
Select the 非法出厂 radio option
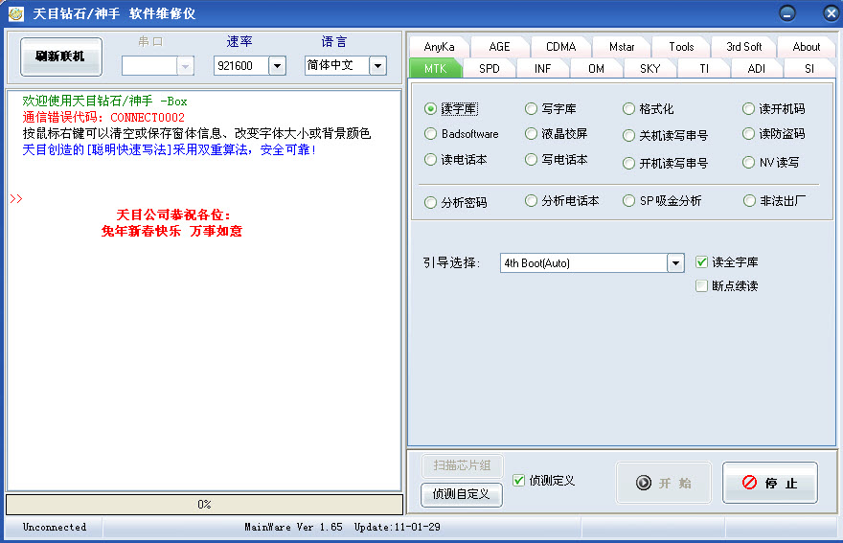(774, 200)
